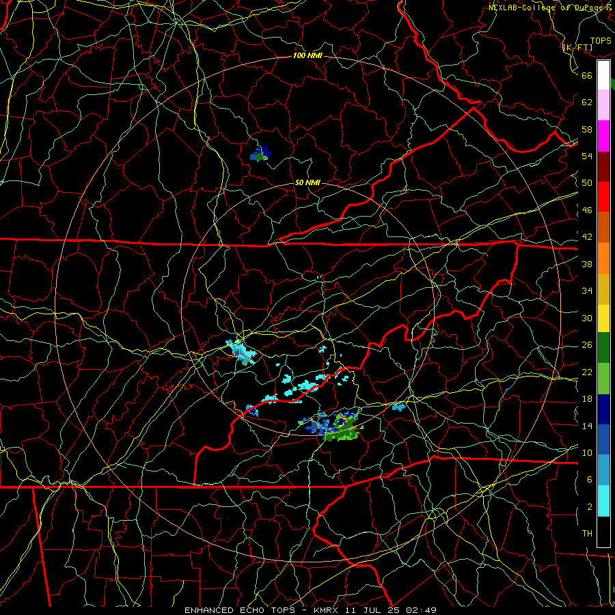Click the NEXLAB-College of DuPage credit

pyautogui.click(x=551, y=8)
